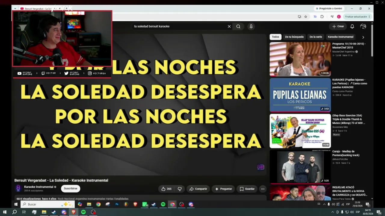Image resolution: width=385 pixels, height=216 pixels.
Task: Open Chrome media controls icon
Action: [x=332, y=17]
